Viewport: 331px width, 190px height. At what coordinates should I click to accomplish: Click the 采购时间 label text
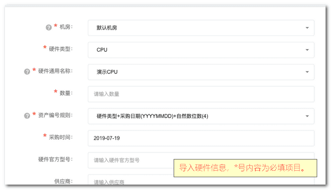[61, 137]
